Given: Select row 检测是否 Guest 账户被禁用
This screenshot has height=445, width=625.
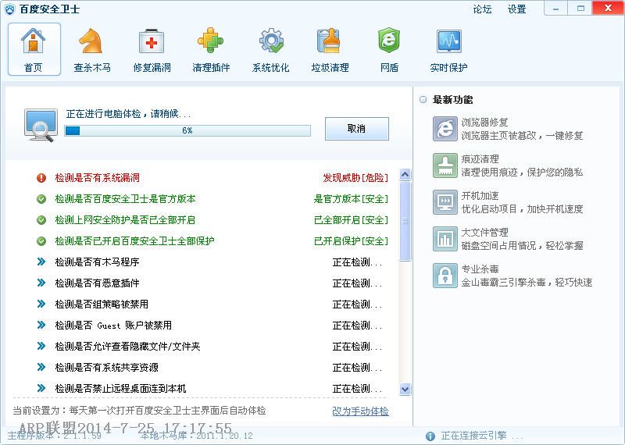Looking at the screenshot, I should coord(211,325).
